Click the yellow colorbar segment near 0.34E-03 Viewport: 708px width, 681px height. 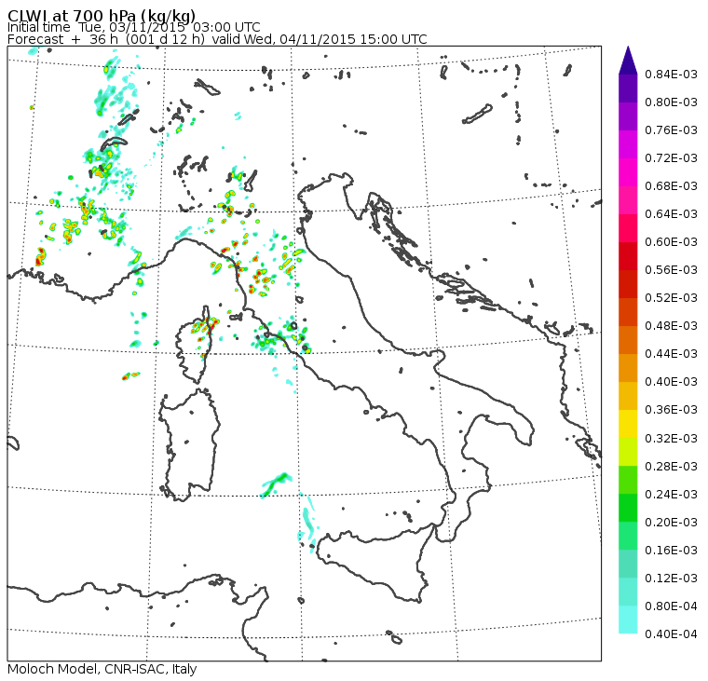point(628,424)
